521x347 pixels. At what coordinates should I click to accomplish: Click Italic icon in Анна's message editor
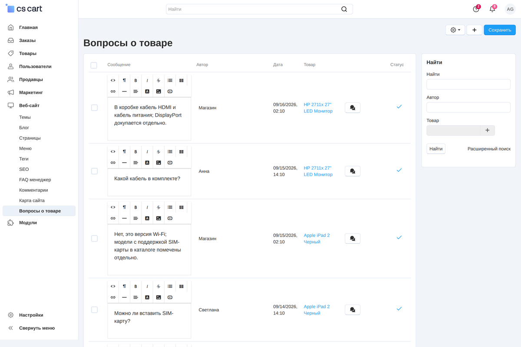[147, 152]
